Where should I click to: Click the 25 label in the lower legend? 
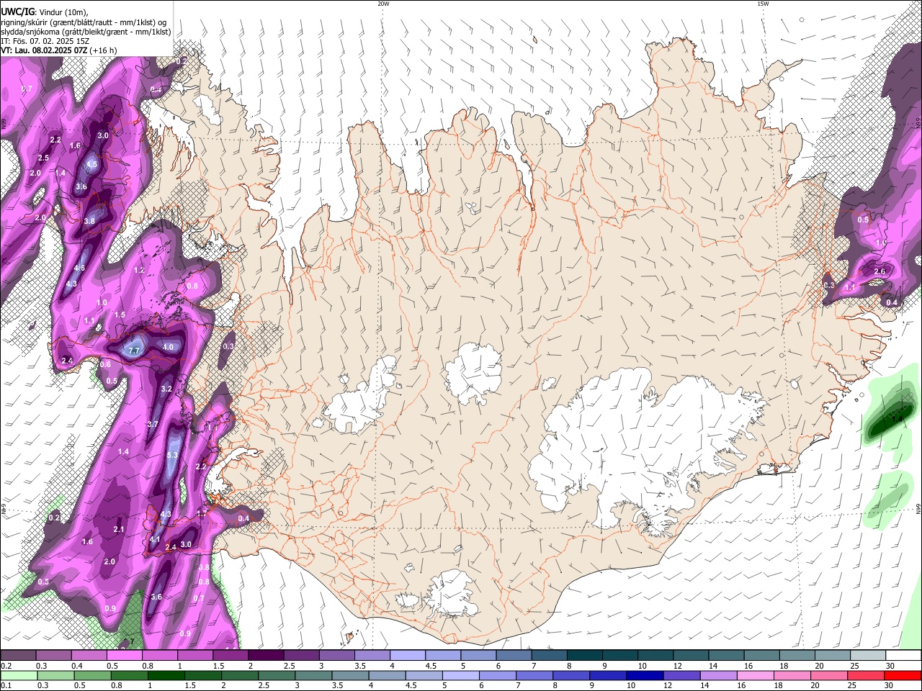[x=852, y=685]
